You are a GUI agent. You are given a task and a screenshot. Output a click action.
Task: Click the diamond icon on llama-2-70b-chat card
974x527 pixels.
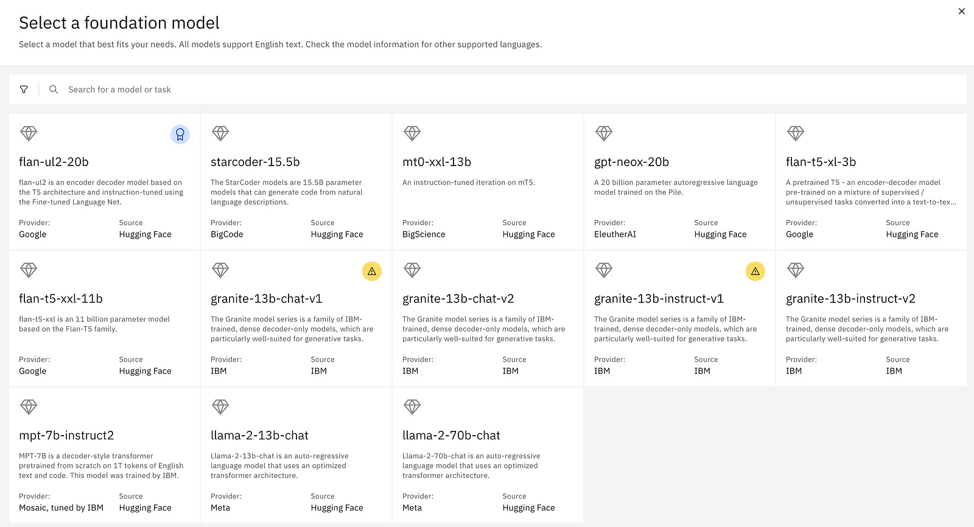coord(412,407)
